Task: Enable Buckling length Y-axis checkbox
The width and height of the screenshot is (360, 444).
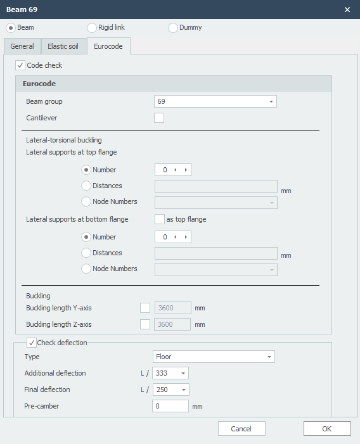Action: pos(145,308)
